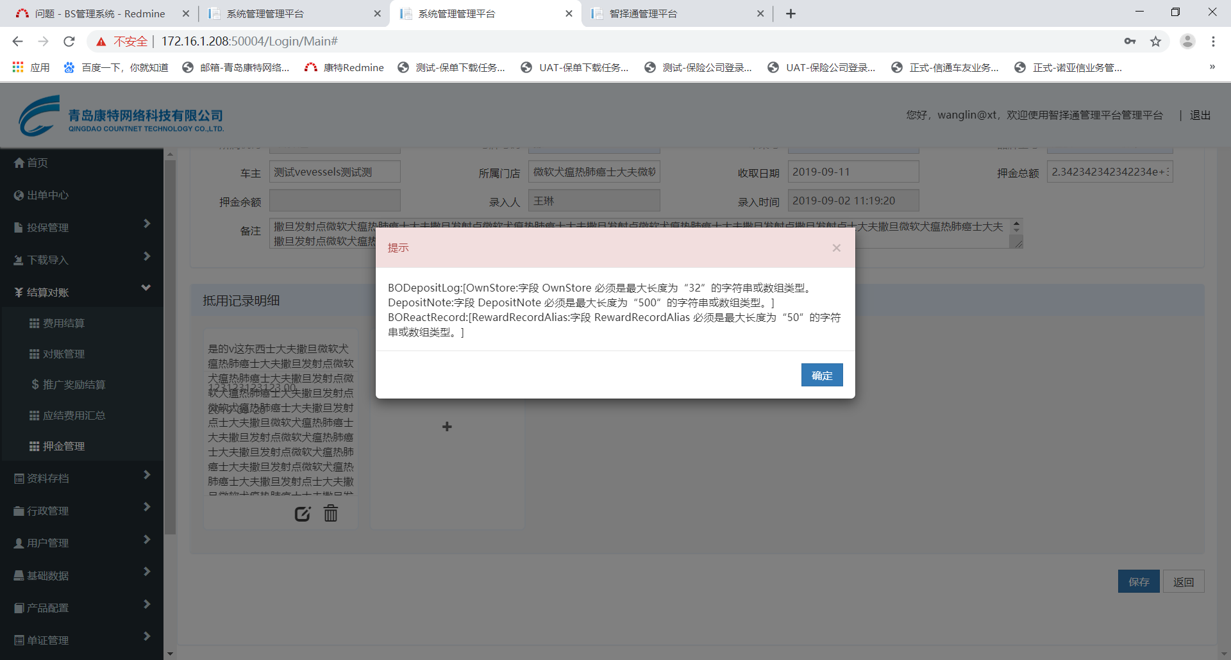Close the 提示 dialog with the X
This screenshot has width=1231, height=660.
click(836, 248)
